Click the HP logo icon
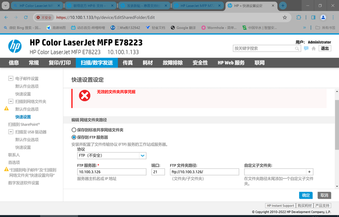Image resolution: width=339 pixels, height=217 pixels. click(15, 45)
